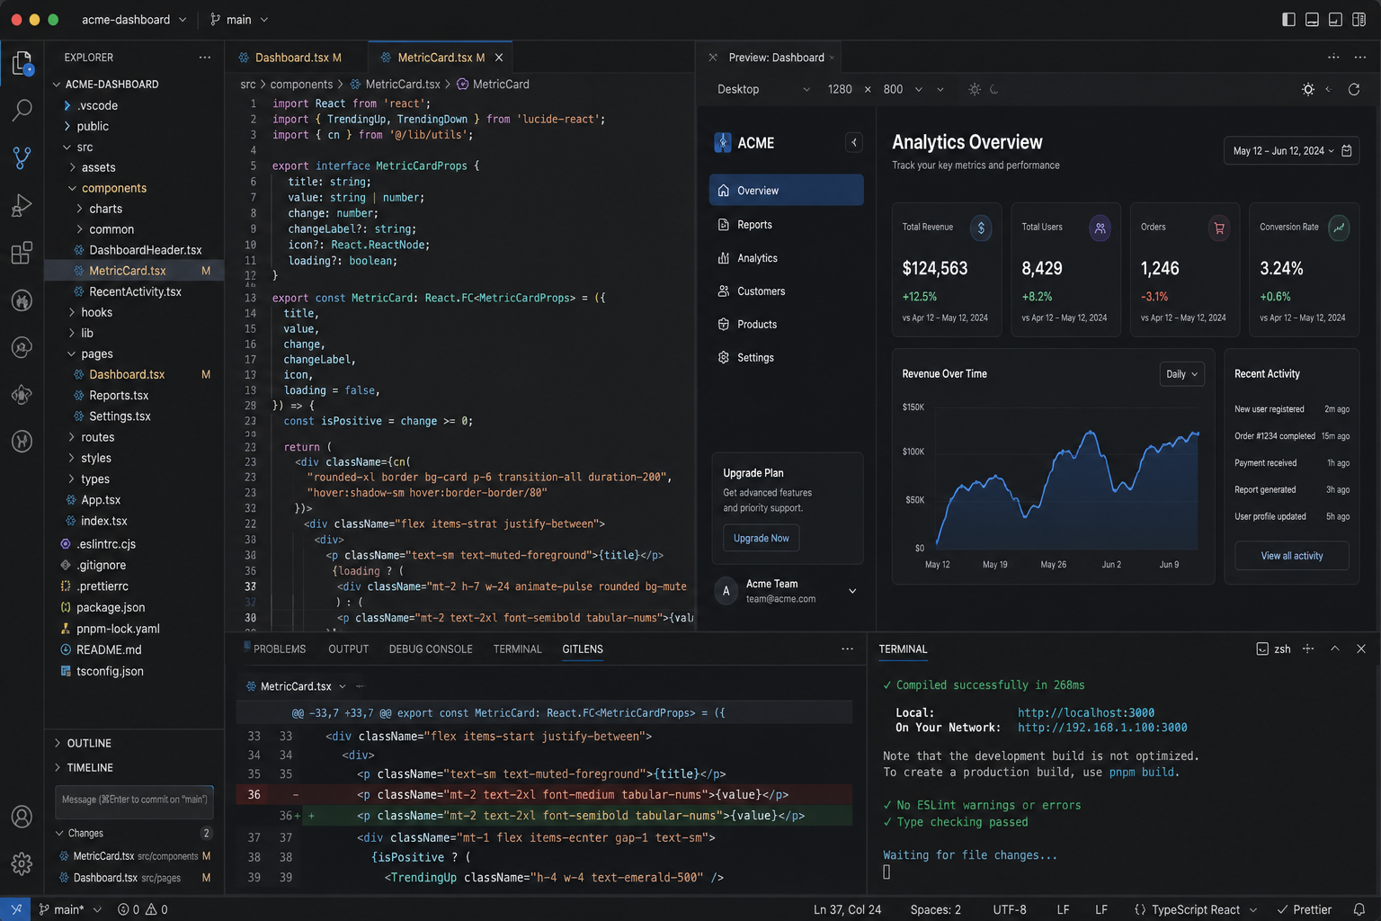This screenshot has width=1381, height=921.
Task: Open RecentActivity.tsx in the explorer
Action: tap(135, 291)
